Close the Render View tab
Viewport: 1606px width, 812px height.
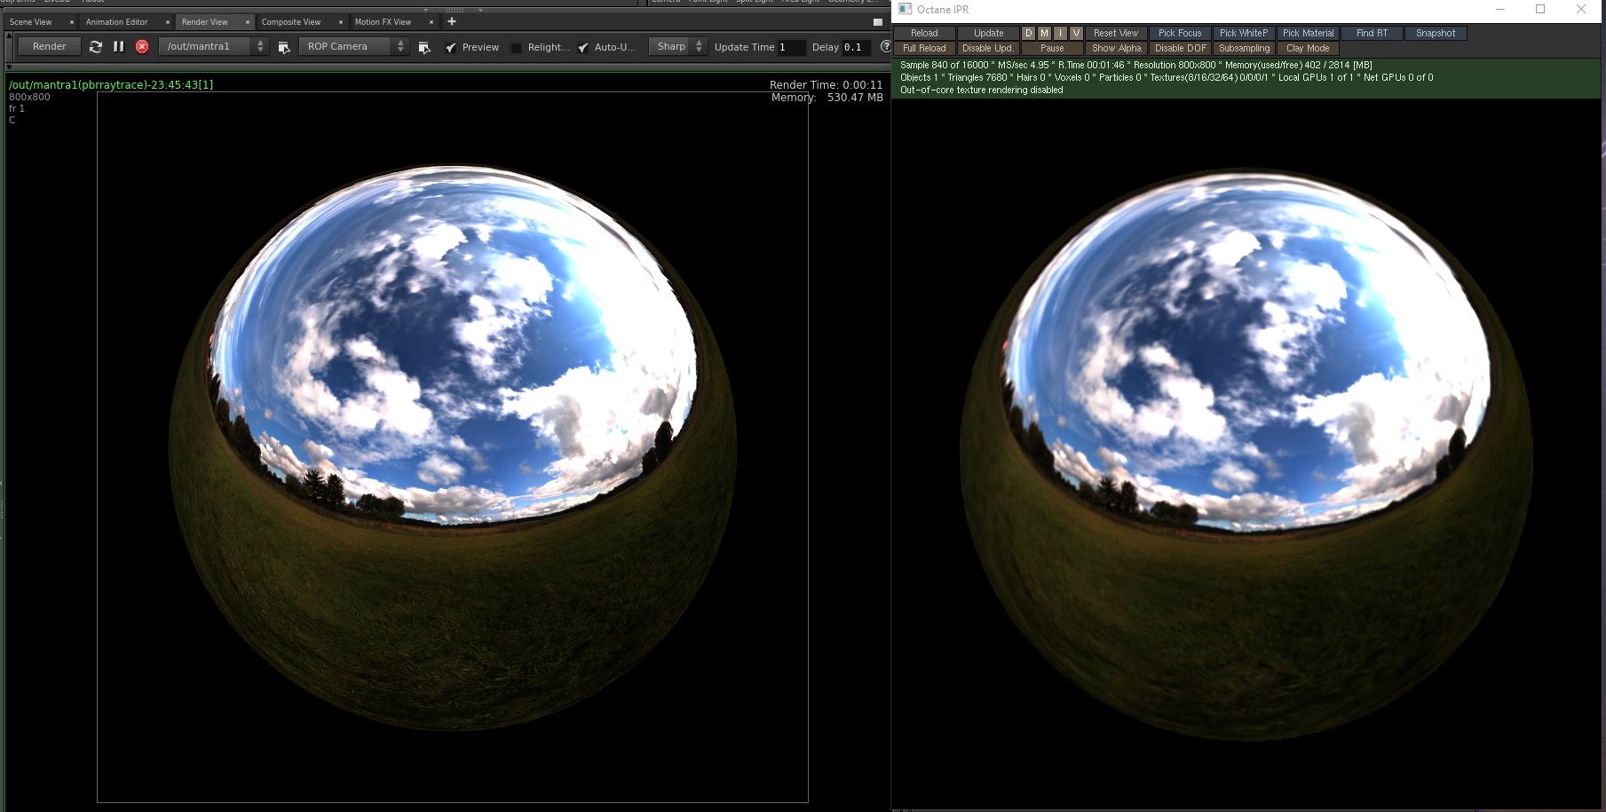[x=248, y=22]
